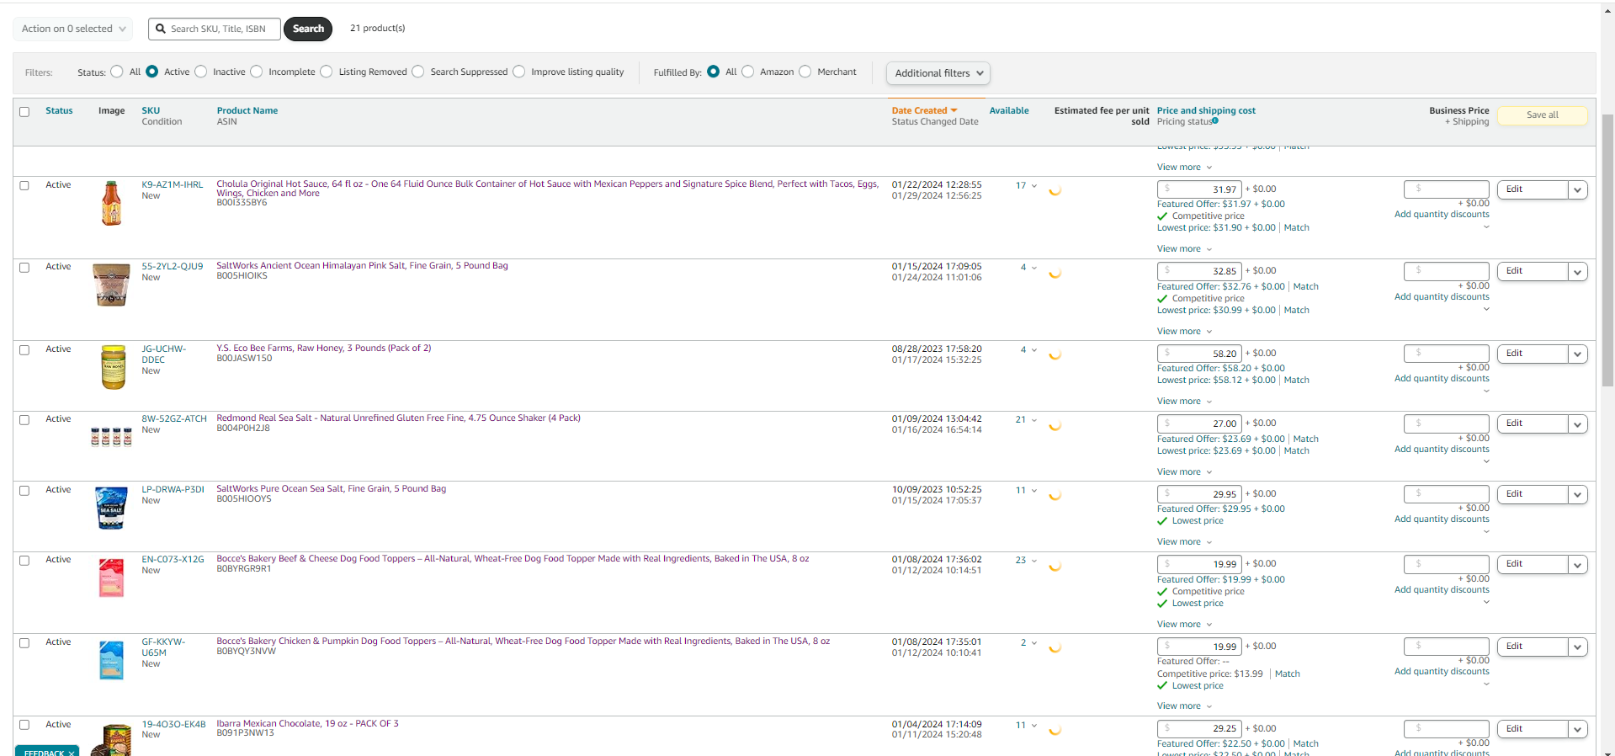
Task: Select the All status radio button
Action: coord(117,72)
